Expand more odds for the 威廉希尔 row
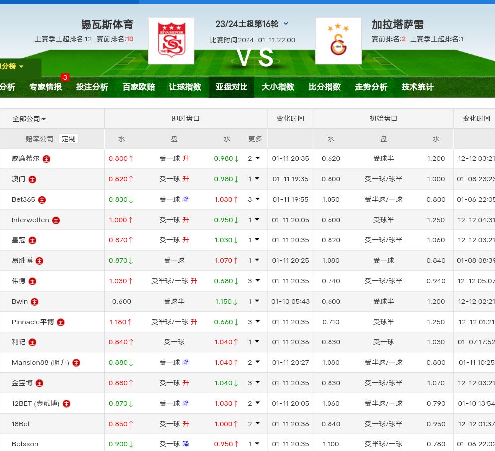495x451 pixels. tap(254, 159)
